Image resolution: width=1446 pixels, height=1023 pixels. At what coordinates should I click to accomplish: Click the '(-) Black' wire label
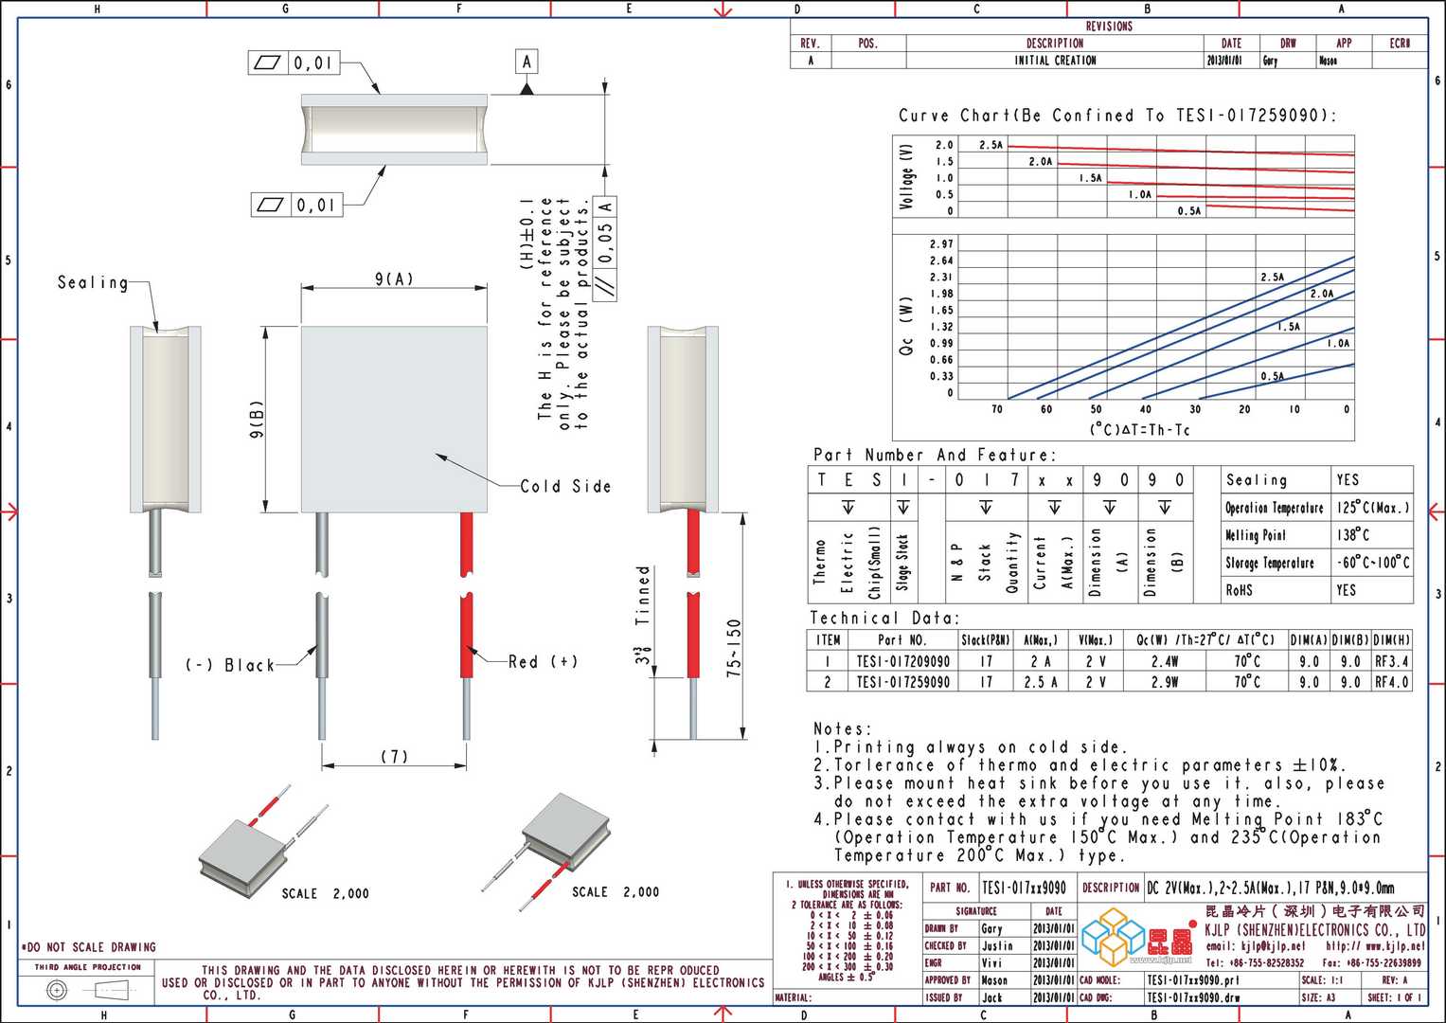coord(229,665)
